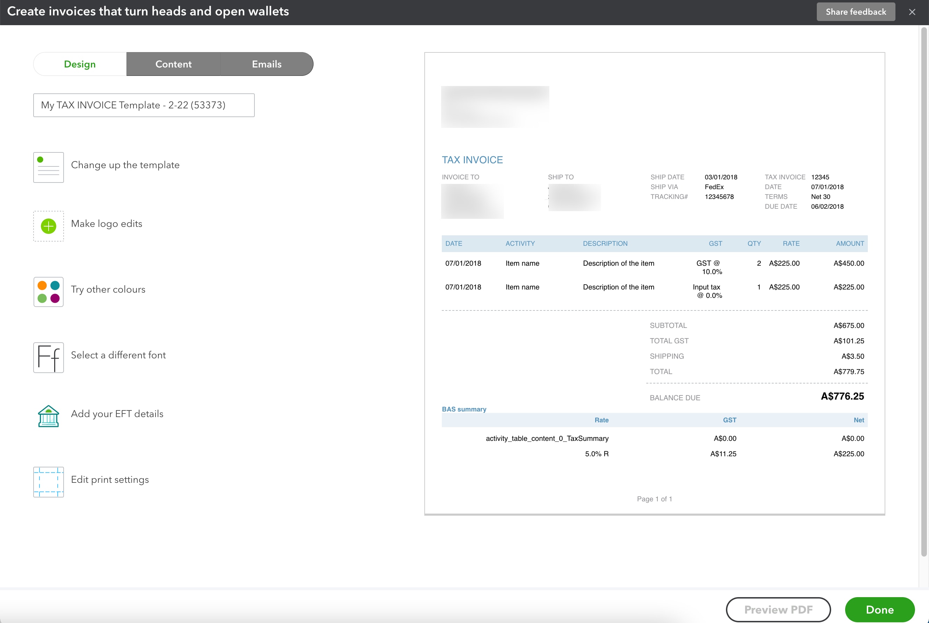Click a colour dot in Try other colours
Viewport: 929px width, 623px height.
[42, 285]
